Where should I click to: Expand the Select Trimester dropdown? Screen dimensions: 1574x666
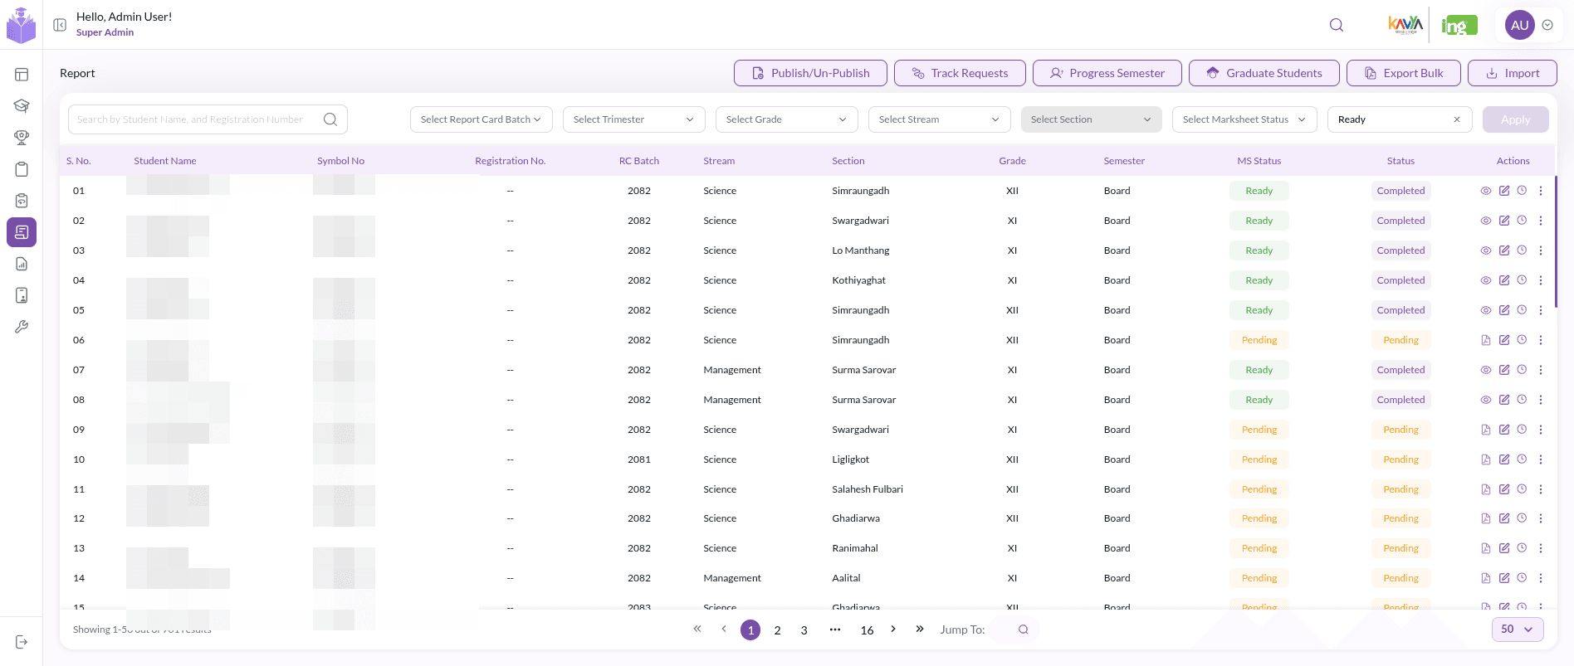coord(634,119)
